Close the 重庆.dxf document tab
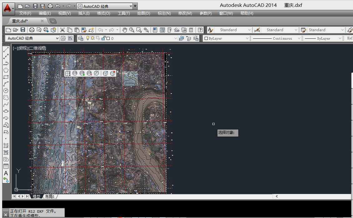 (x=42, y=21)
